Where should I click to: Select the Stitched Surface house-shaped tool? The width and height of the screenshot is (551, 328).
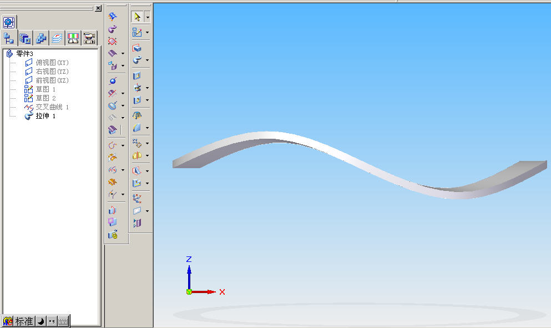(x=113, y=130)
